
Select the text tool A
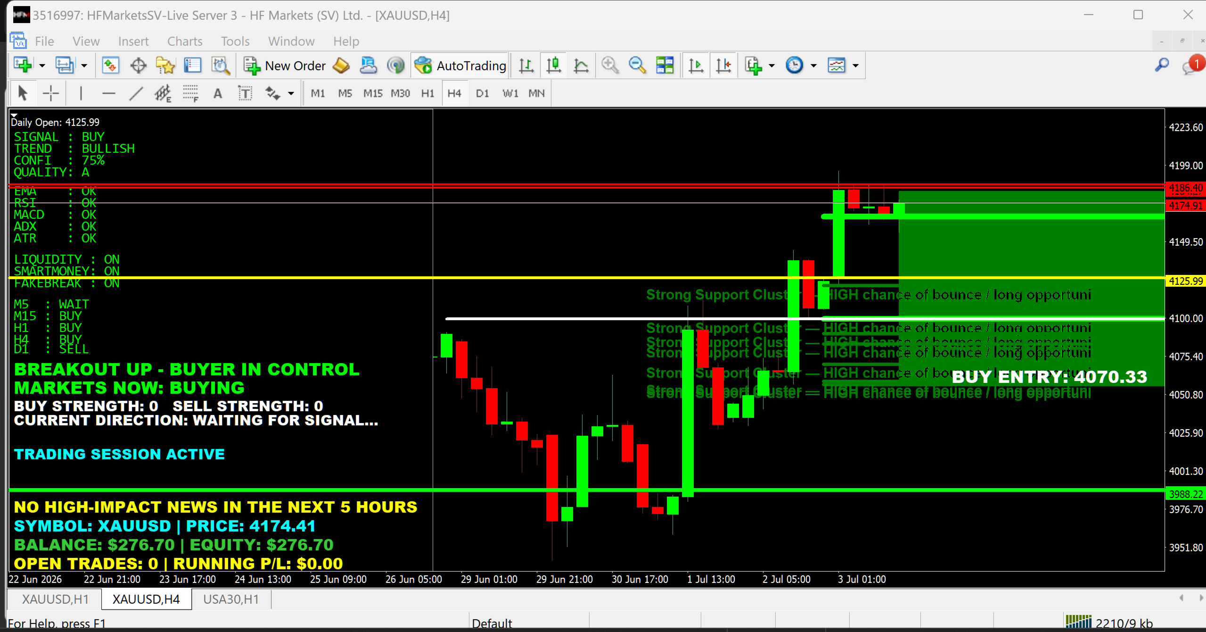point(218,93)
